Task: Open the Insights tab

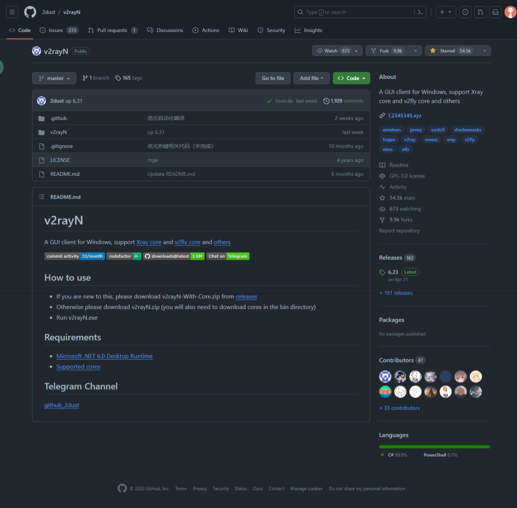Action: click(x=308, y=30)
